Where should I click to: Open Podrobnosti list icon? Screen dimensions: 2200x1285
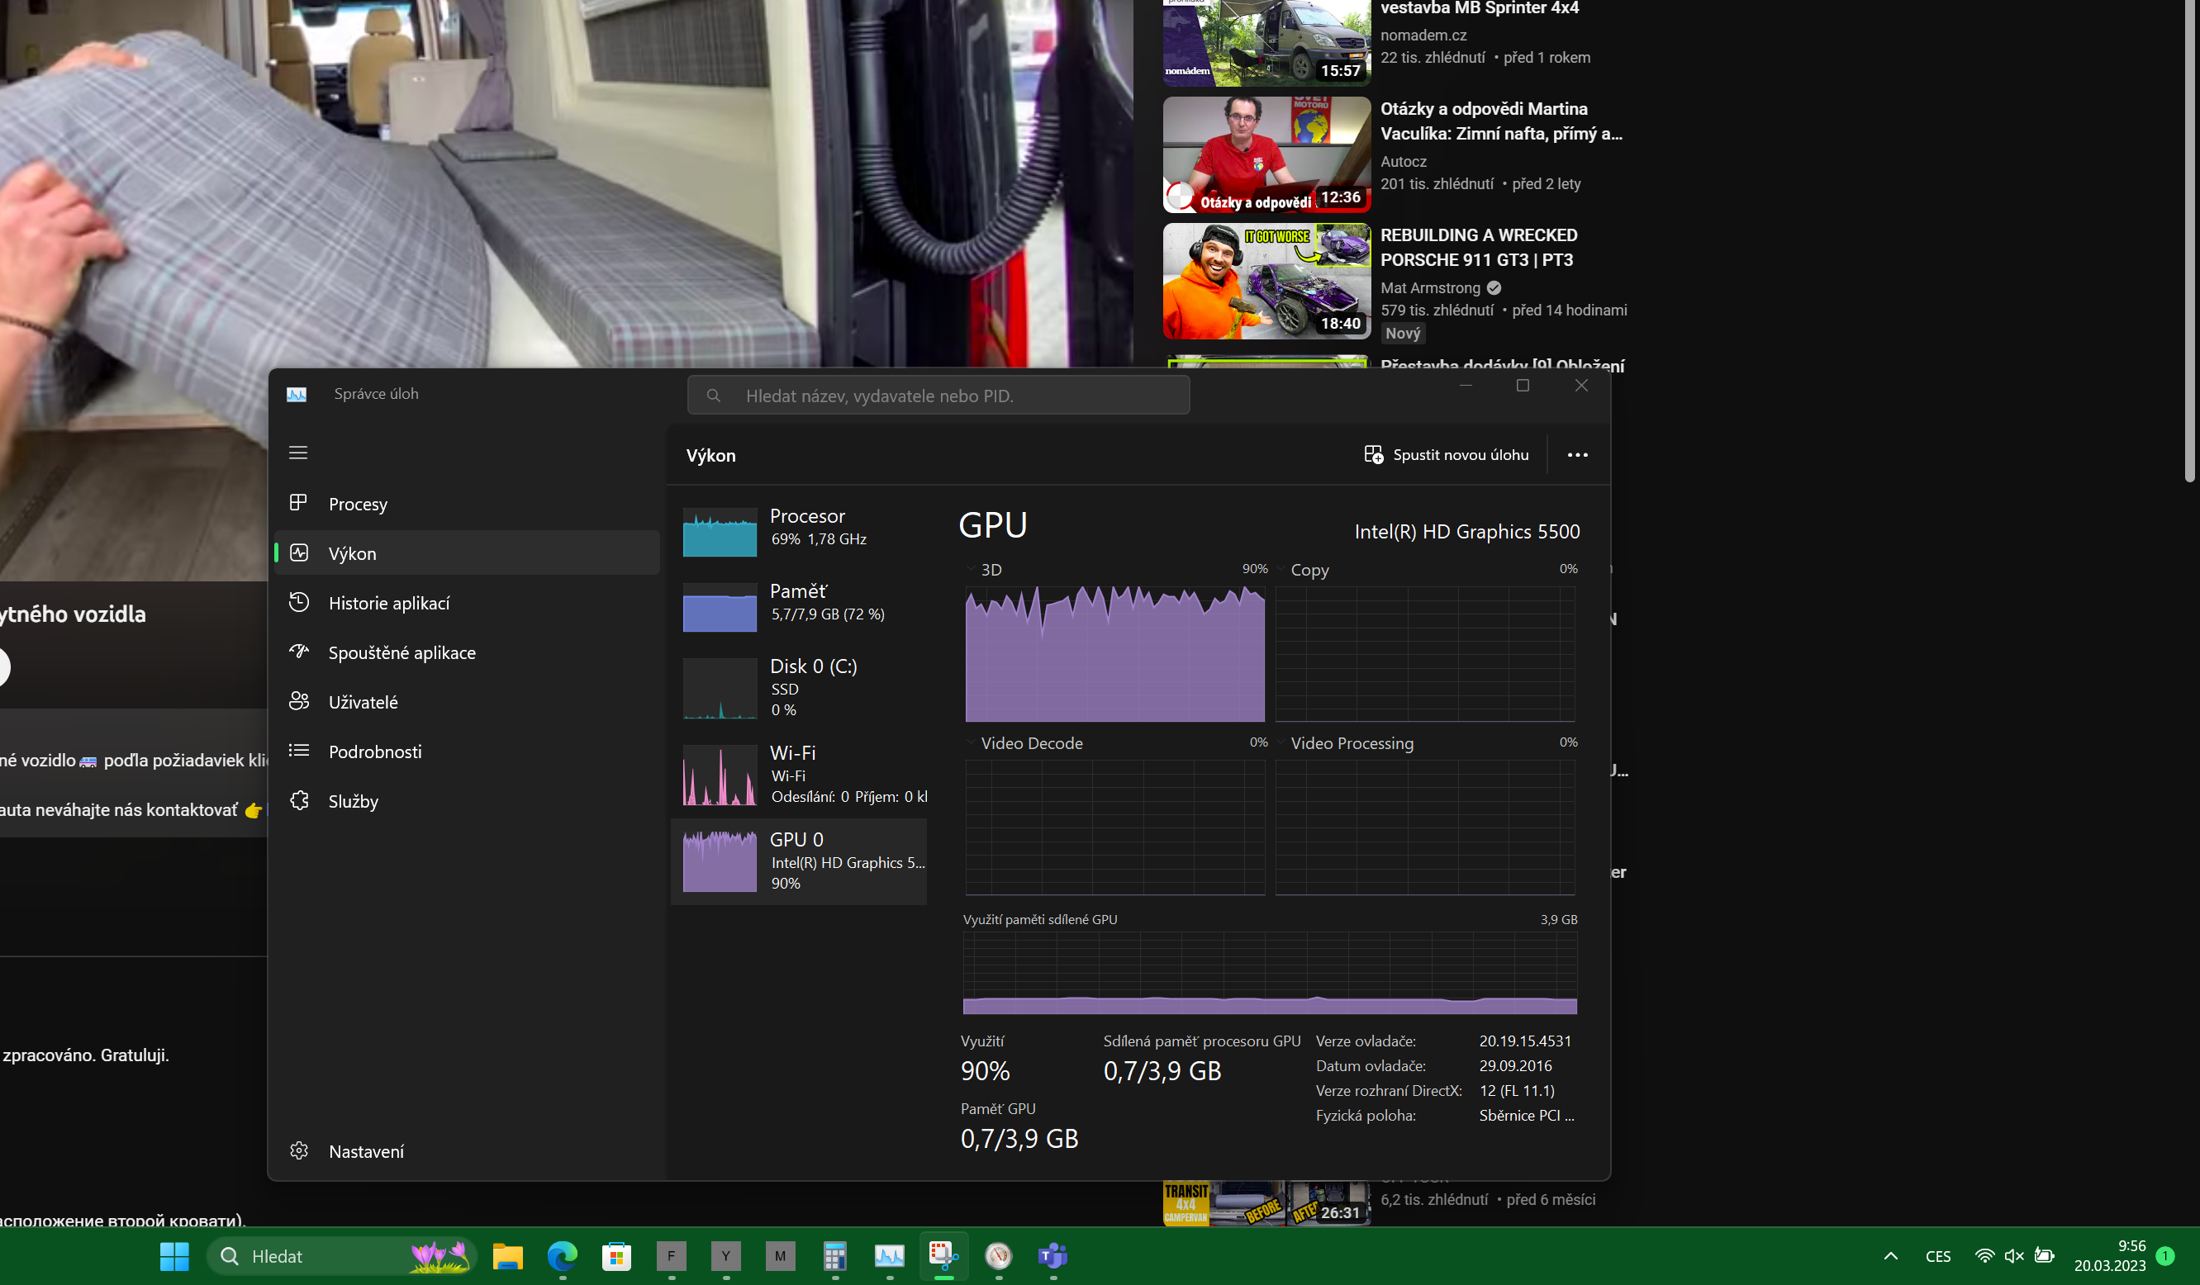coord(298,751)
